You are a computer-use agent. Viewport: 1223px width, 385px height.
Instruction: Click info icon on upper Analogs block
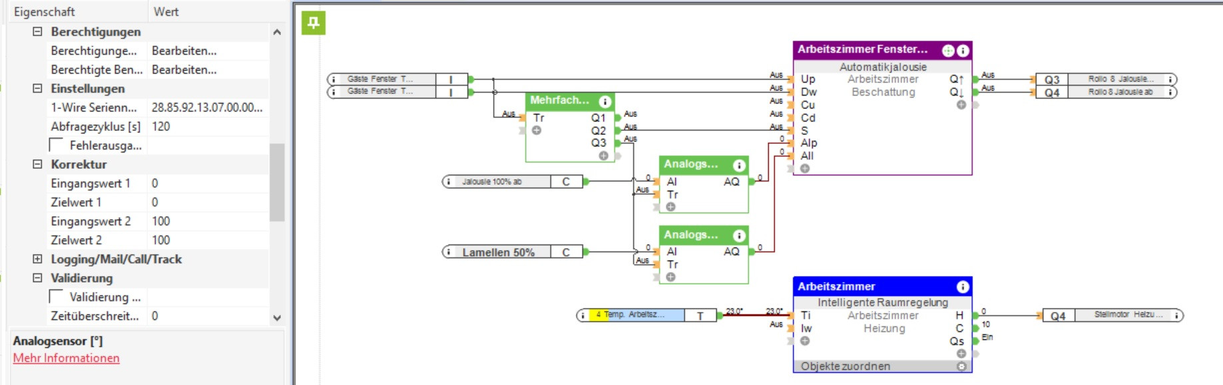tap(739, 166)
